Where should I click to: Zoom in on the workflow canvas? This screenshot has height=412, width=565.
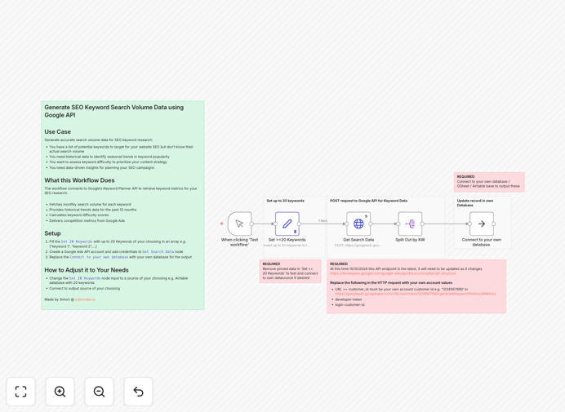point(60,392)
